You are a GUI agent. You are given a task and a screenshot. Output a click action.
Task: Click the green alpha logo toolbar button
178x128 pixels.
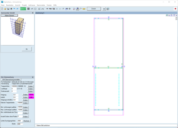(23, 9)
